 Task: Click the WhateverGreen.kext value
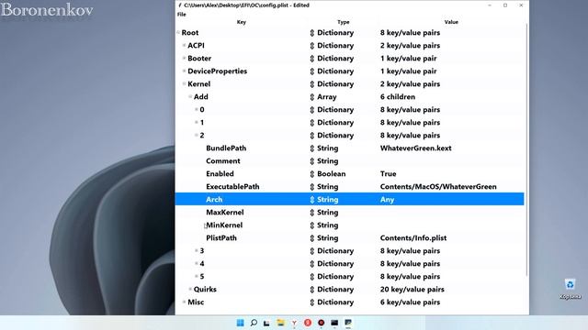coord(415,148)
